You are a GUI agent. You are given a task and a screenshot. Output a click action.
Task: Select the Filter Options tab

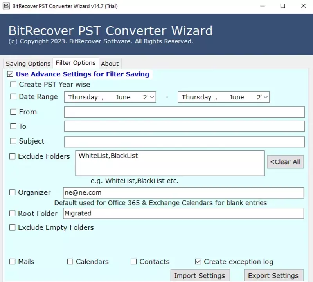(x=76, y=63)
